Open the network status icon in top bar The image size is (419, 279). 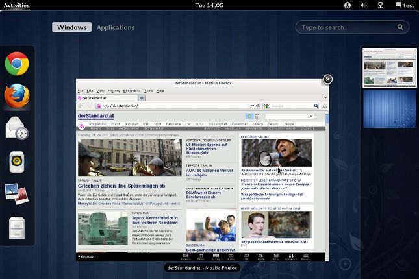[x=380, y=5]
